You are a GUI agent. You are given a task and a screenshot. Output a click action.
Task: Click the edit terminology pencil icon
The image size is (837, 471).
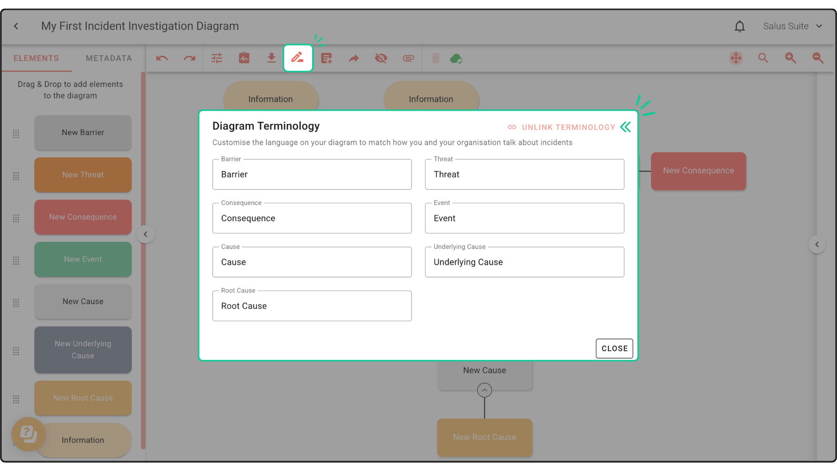[x=298, y=58]
